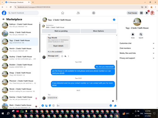This screenshot has width=158, height=118.
Task: Open WhatsApp from the taskbar
Action: point(22,111)
